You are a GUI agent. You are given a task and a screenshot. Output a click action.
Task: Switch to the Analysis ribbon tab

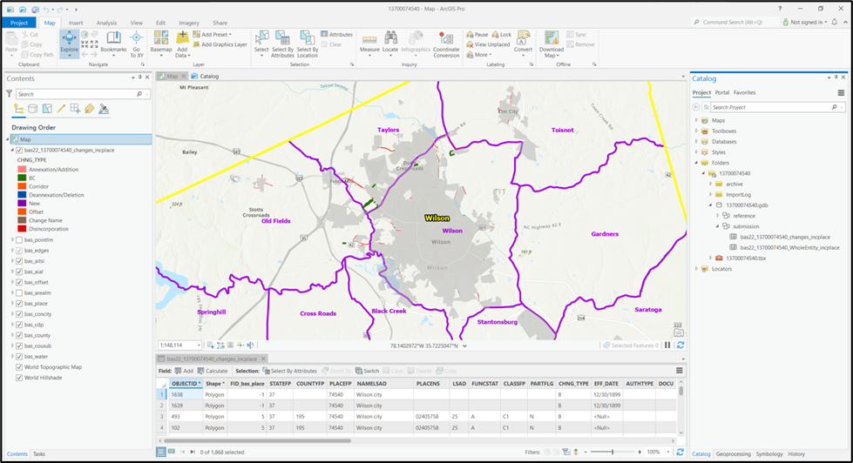(x=106, y=23)
